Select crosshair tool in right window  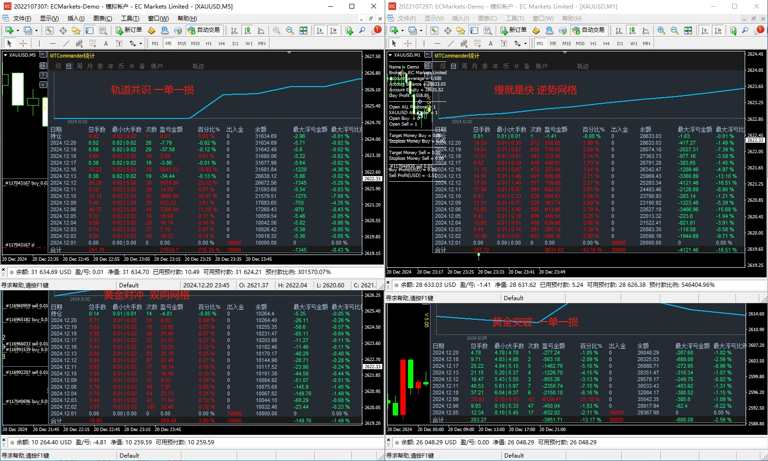[408, 43]
